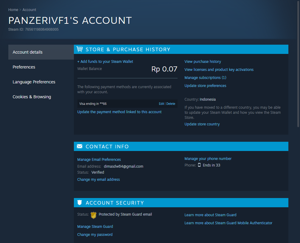This screenshot has height=243, width=300.
Task: Switch to Preferences in the sidebar
Action: (x=24, y=67)
